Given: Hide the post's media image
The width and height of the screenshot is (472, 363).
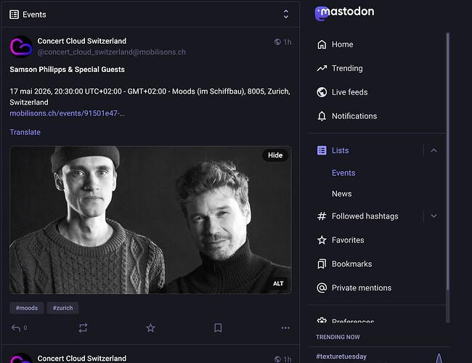Looking at the screenshot, I should [275, 155].
